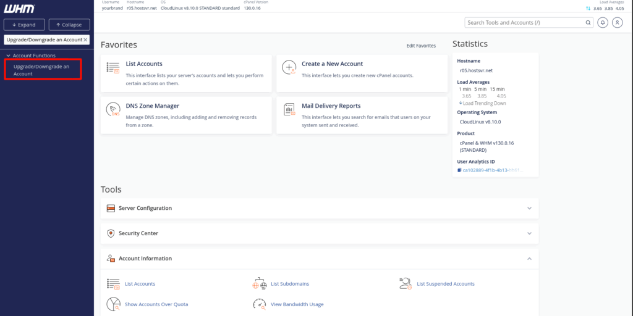Click the List Subdomains icon
Viewport: 633px width, 316px height.
coord(259,284)
